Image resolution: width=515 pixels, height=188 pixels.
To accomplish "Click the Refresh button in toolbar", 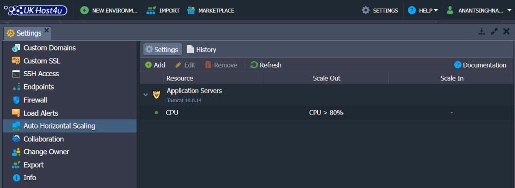I will [x=266, y=65].
